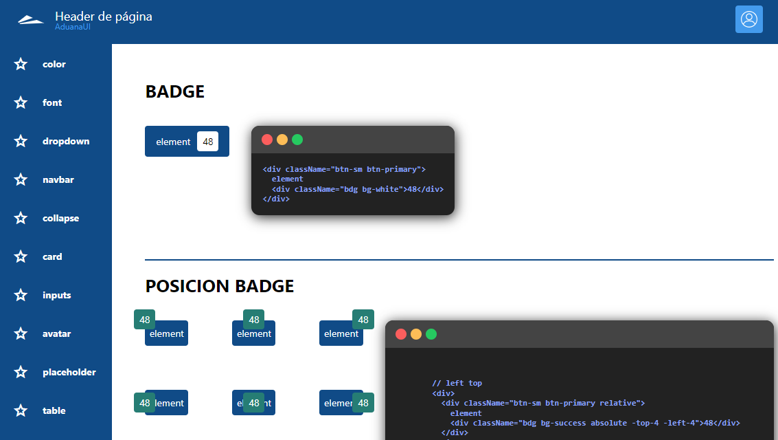The height and width of the screenshot is (440, 778).
Task: Click the AduanaUI ship logo
Action: (31, 19)
